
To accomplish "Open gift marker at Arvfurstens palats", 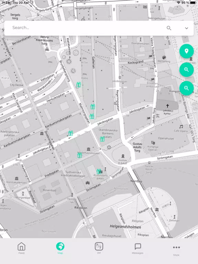I will click(99, 172).
